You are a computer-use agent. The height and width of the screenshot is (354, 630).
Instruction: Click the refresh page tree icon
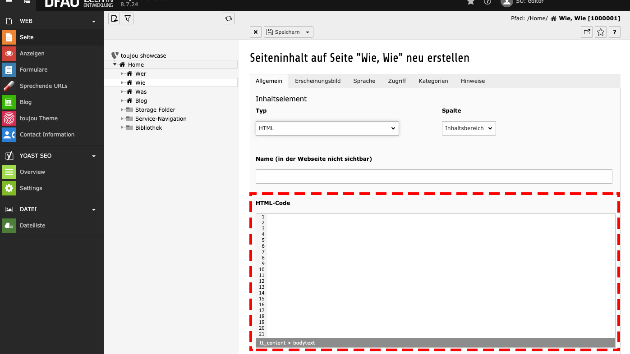click(229, 18)
